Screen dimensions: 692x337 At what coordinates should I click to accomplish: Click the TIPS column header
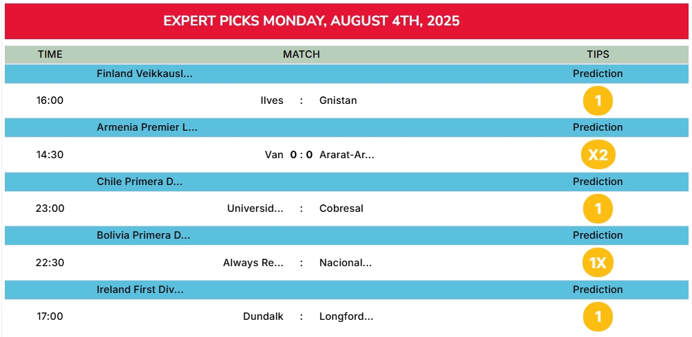598,54
